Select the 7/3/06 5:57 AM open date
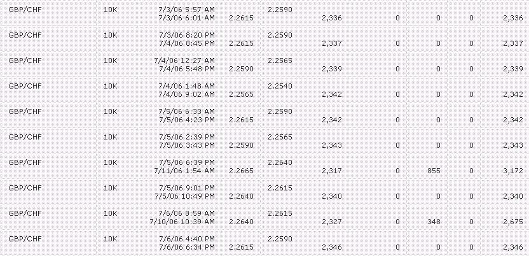This screenshot has height=256, width=529. coord(186,10)
